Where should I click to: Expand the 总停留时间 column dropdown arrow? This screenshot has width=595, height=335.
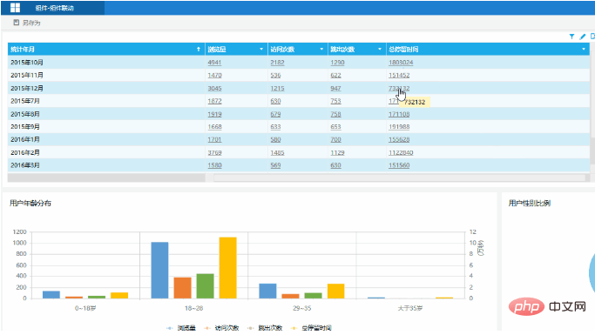[x=584, y=50]
